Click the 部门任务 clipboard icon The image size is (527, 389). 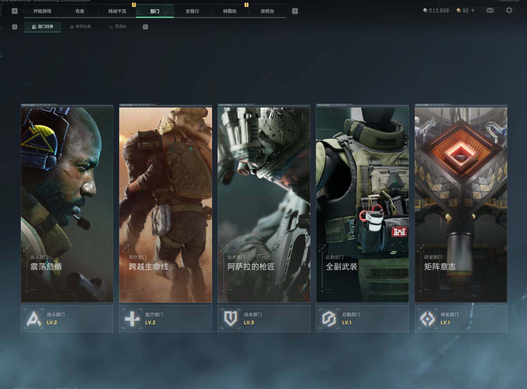pos(34,27)
